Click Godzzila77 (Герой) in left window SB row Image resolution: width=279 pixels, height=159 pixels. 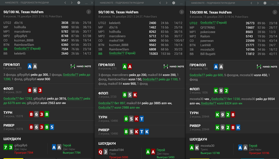(x=27, y=48)
